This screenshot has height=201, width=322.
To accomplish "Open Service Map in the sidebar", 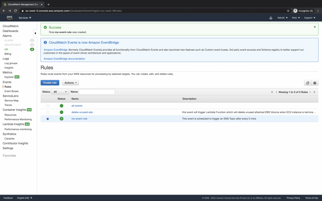I will pos(12,100).
